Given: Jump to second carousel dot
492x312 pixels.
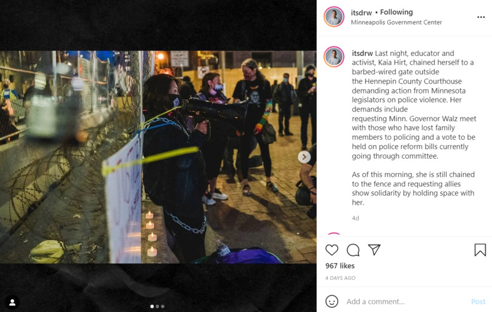Looking at the screenshot, I should [x=157, y=306].
